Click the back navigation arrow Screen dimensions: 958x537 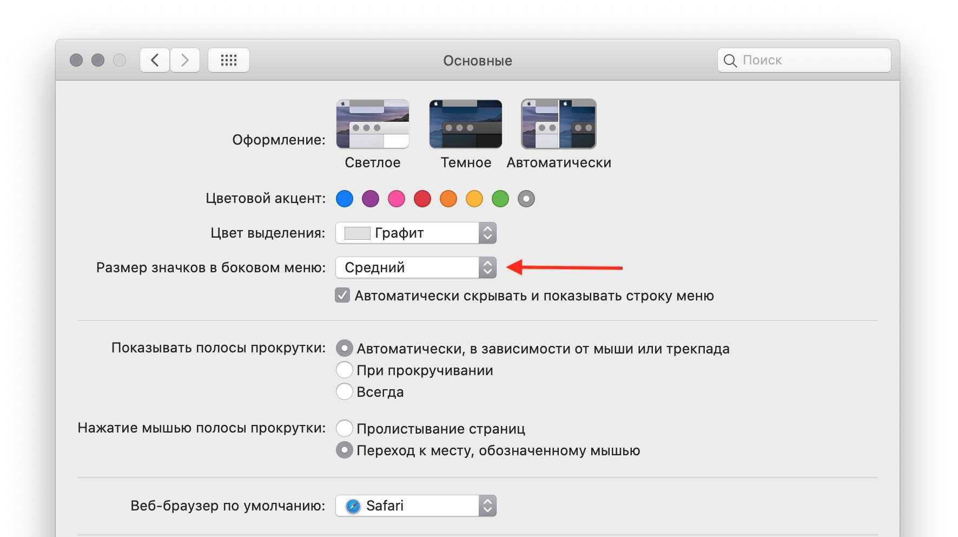coord(155,60)
